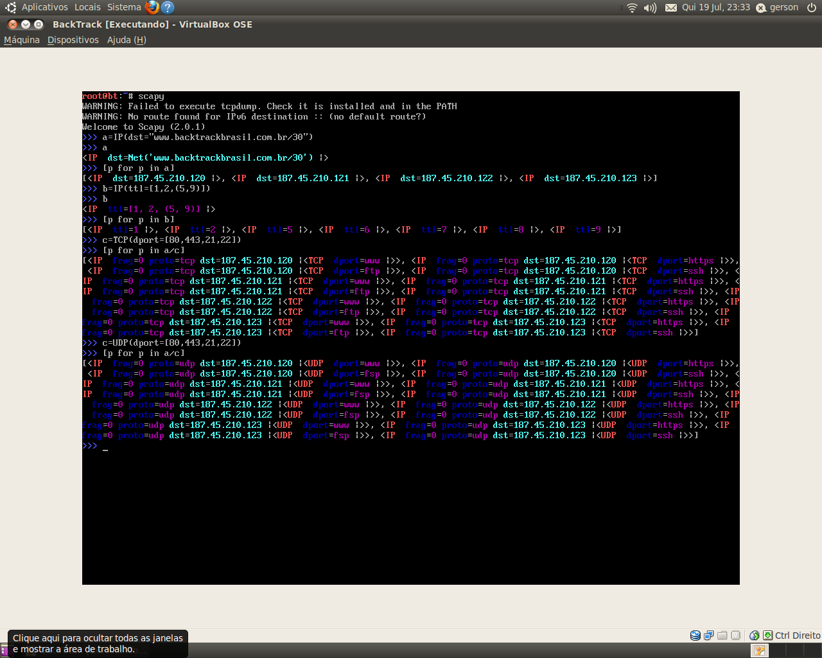Image resolution: width=822 pixels, height=658 pixels.
Task: Click the VirtualBox hard disk activity icon
Action: [695, 636]
